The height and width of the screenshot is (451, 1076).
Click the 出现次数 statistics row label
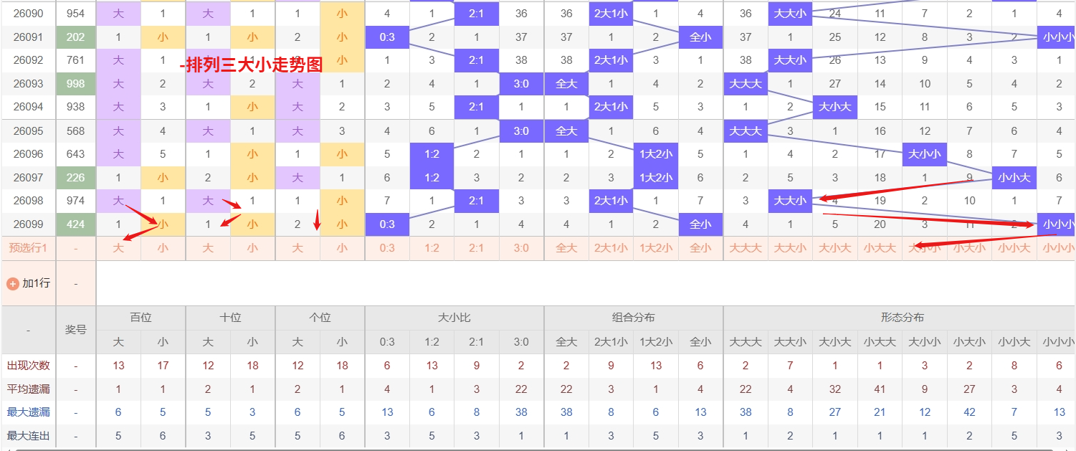point(28,366)
